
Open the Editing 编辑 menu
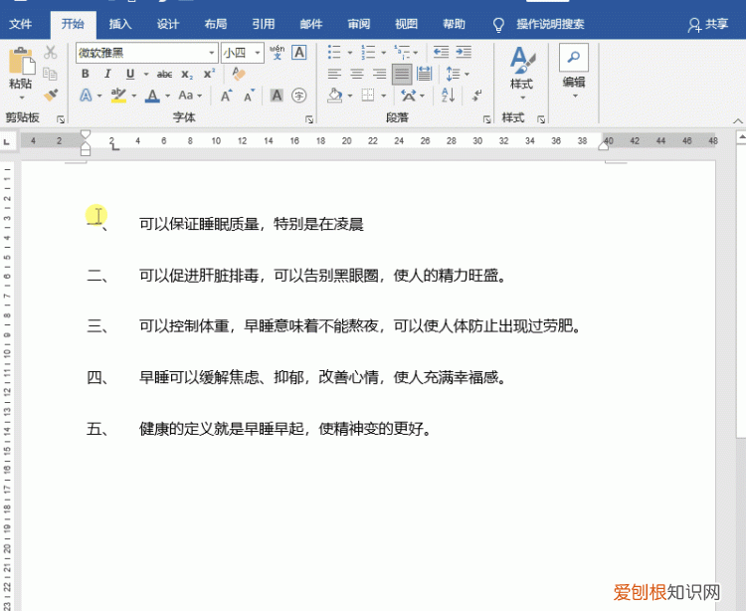click(574, 72)
